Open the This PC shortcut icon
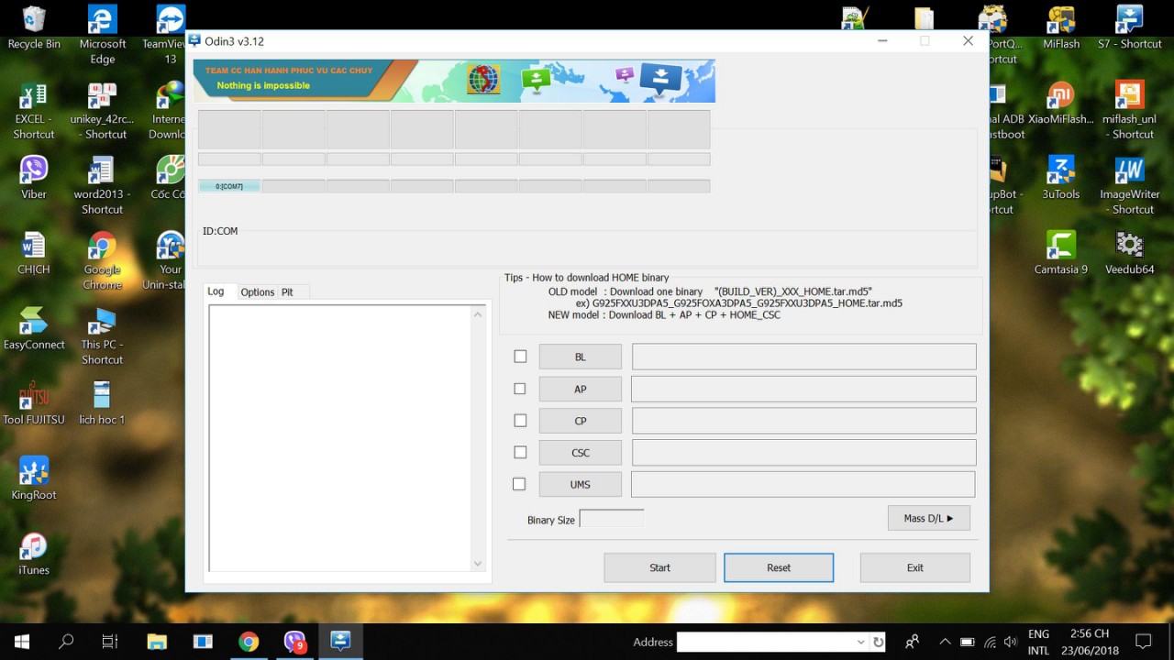Image resolution: width=1174 pixels, height=660 pixels. click(102, 336)
